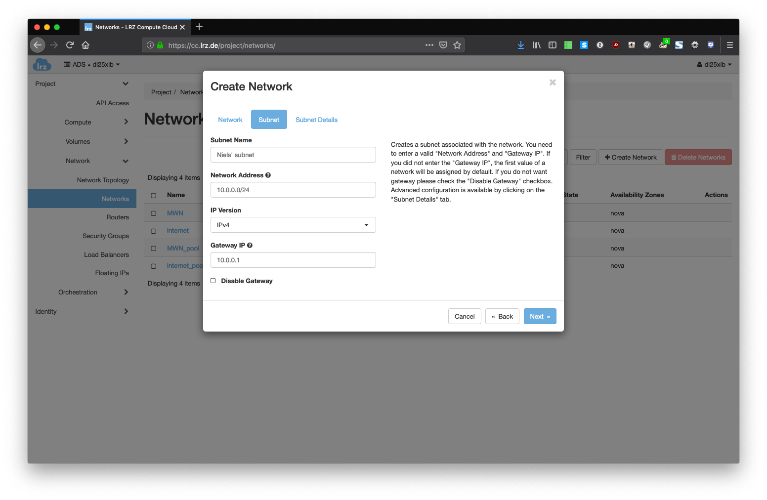Screen dimensions: 767x500
Task: Open the library bookshelf icon
Action: 536,45
